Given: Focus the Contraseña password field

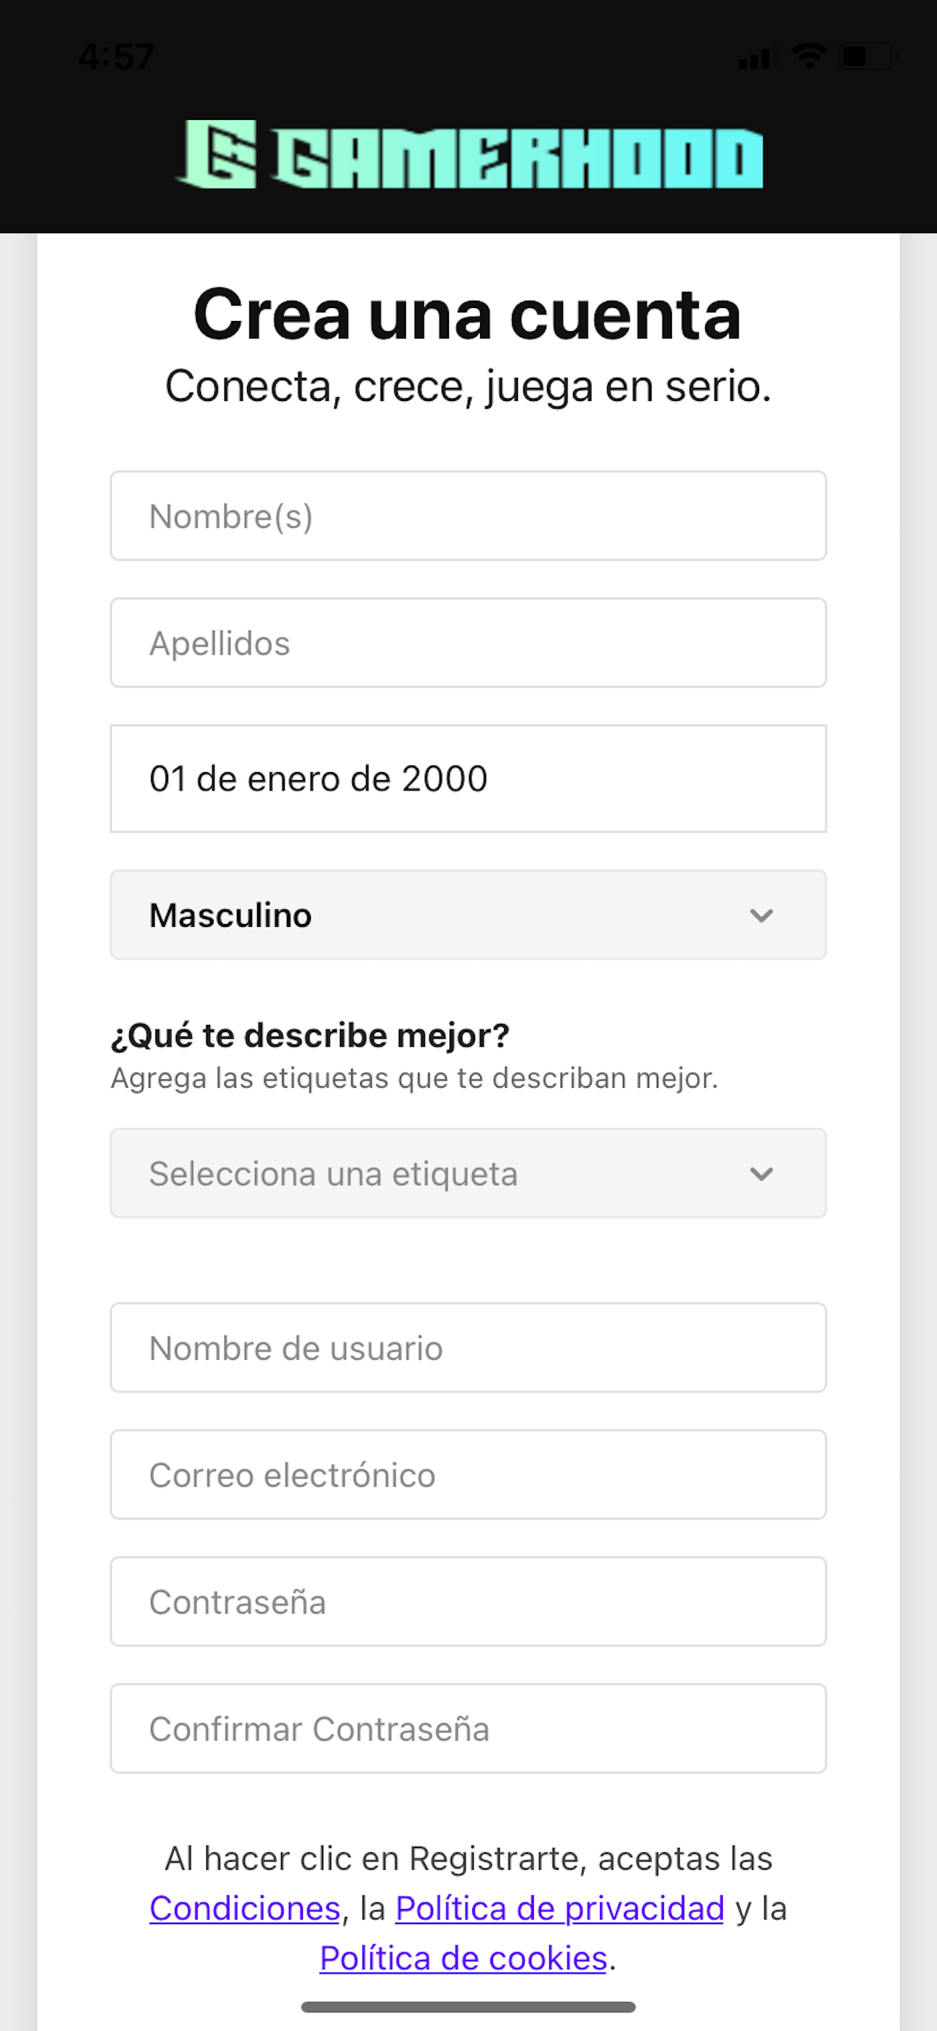Looking at the screenshot, I should click(468, 1601).
